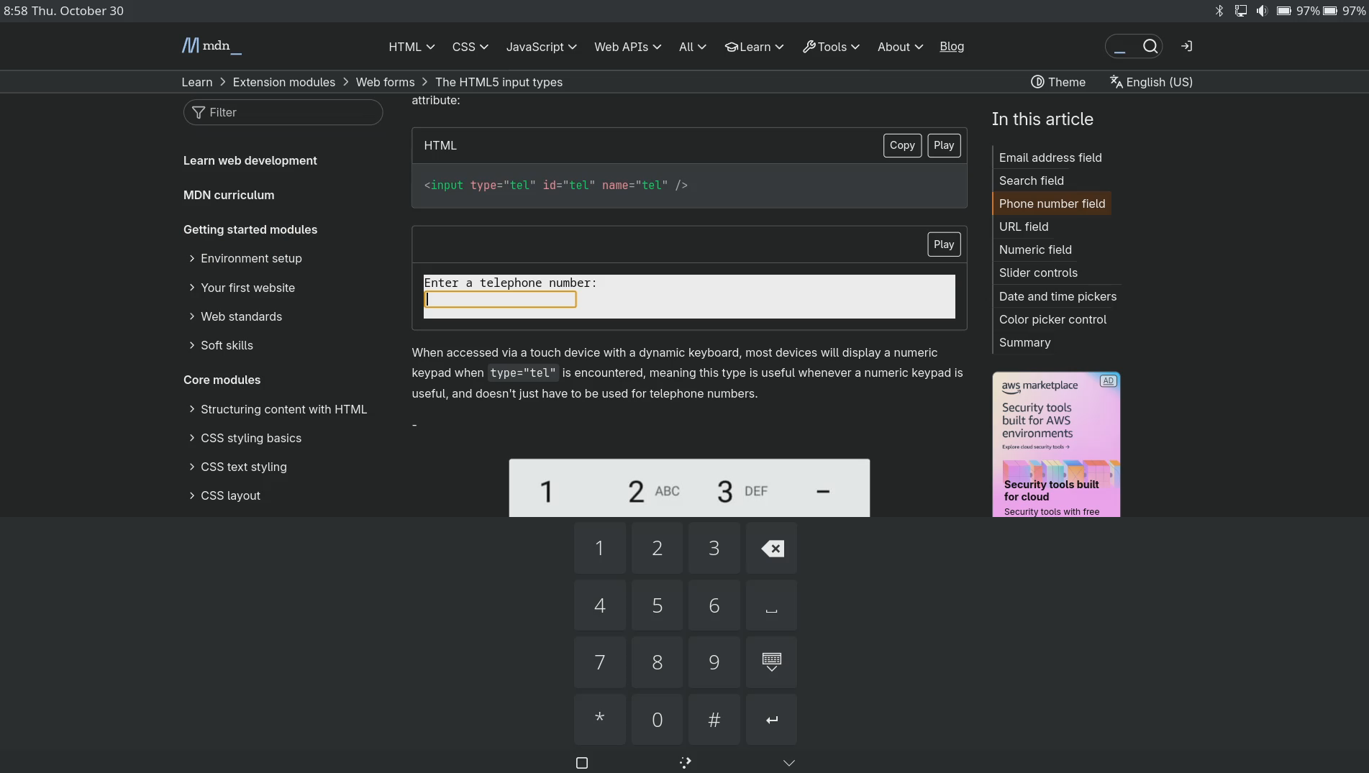
Task: Jump to URL field section
Action: tap(1023, 227)
